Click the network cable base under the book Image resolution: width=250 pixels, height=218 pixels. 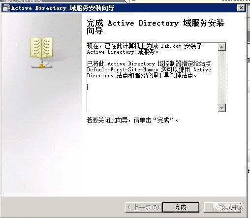pos(42,66)
